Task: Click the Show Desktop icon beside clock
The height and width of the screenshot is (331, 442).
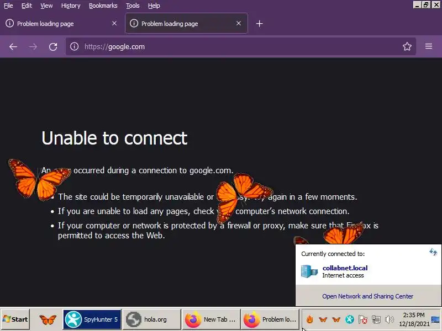Action: [x=435, y=319]
